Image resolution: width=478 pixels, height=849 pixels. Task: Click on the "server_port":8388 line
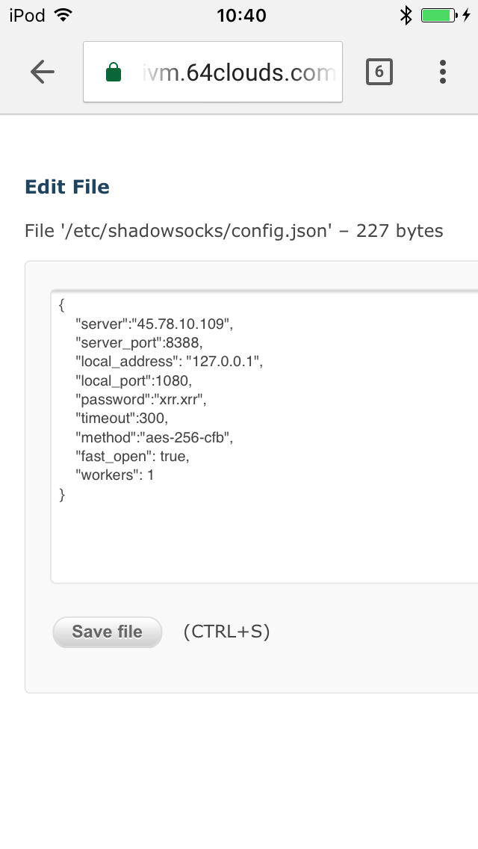[x=139, y=343]
